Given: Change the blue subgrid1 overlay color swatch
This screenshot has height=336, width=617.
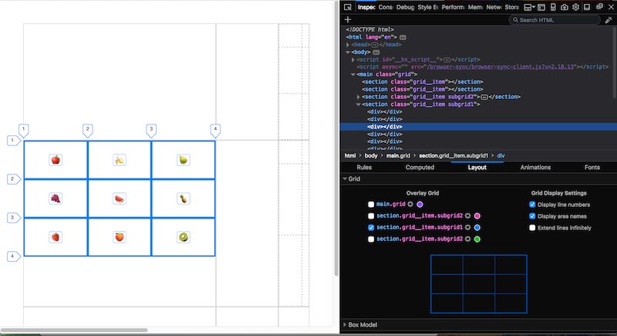Looking at the screenshot, I should 477,227.
